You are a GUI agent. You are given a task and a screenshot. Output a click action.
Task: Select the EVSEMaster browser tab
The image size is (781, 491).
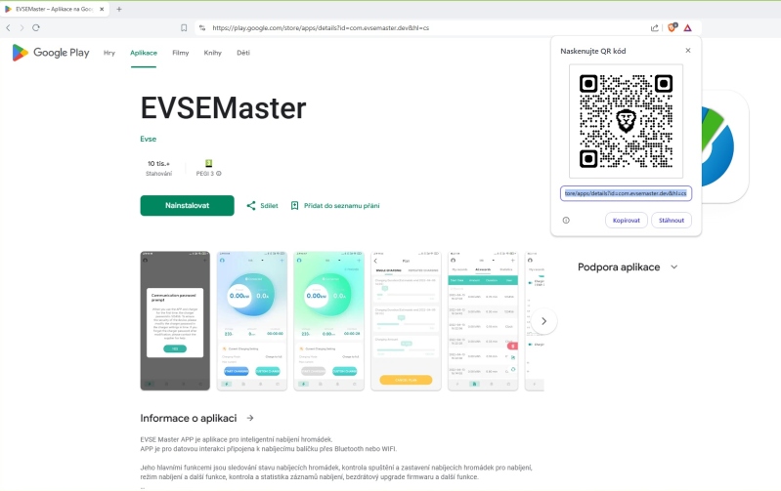[54, 9]
